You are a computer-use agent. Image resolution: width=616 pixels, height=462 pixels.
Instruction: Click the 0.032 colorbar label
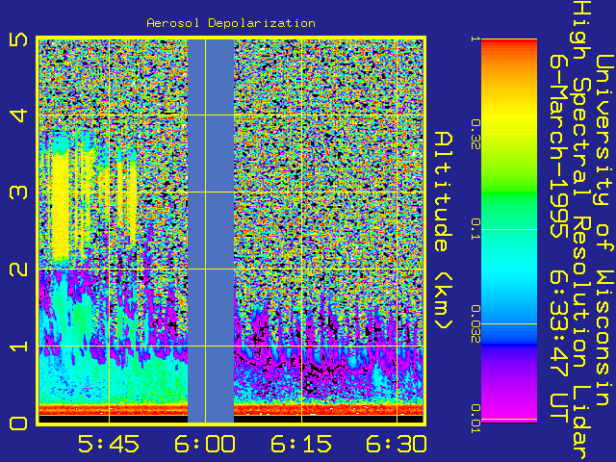pos(475,324)
